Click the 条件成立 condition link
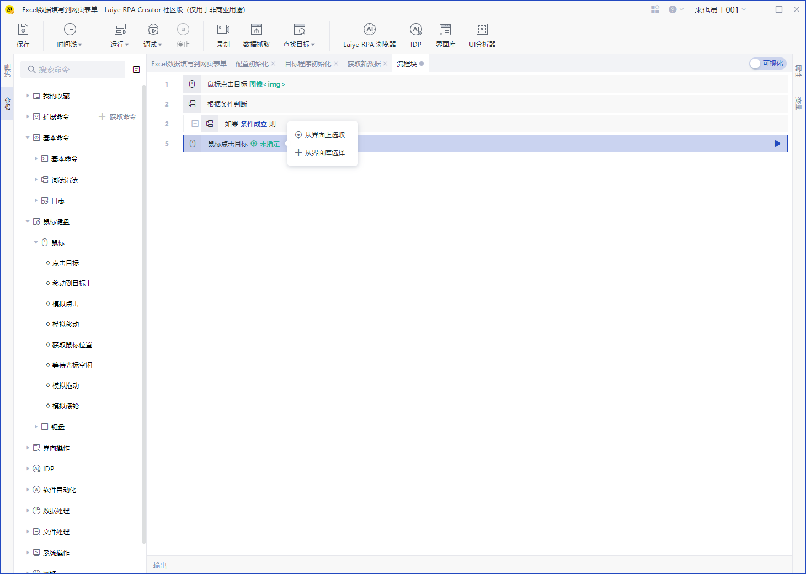The image size is (806, 574). point(254,124)
